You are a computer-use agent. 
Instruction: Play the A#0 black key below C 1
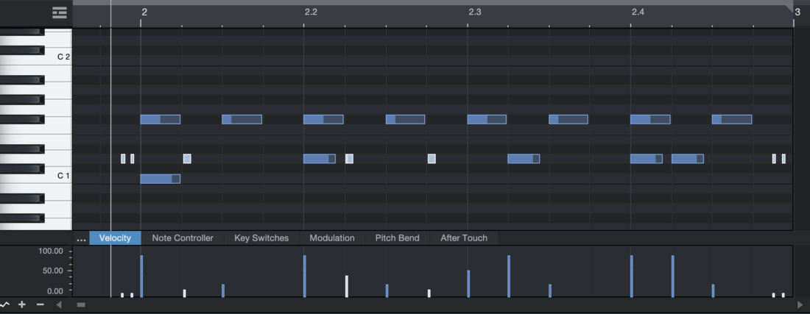[x=22, y=199]
